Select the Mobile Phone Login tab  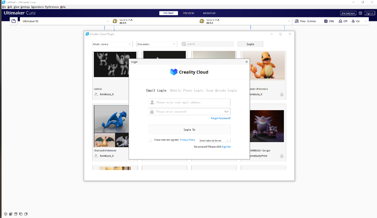point(187,91)
